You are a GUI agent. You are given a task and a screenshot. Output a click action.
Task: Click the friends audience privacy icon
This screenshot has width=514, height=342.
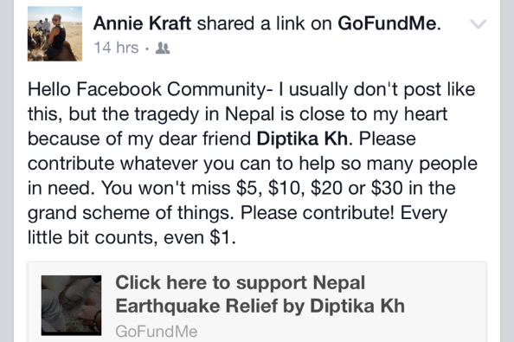[x=163, y=48]
